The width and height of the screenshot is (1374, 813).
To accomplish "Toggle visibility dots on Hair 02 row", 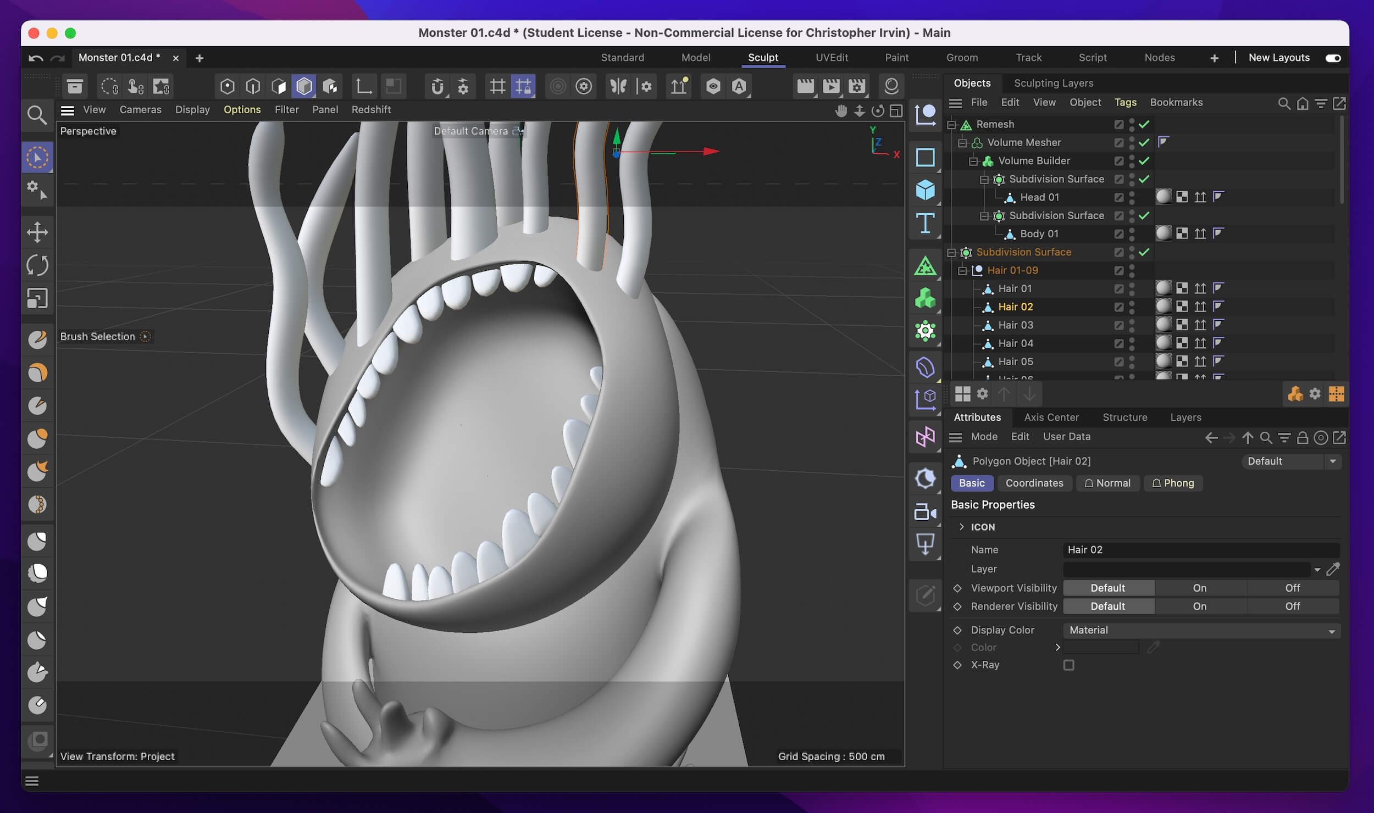I will (x=1132, y=307).
